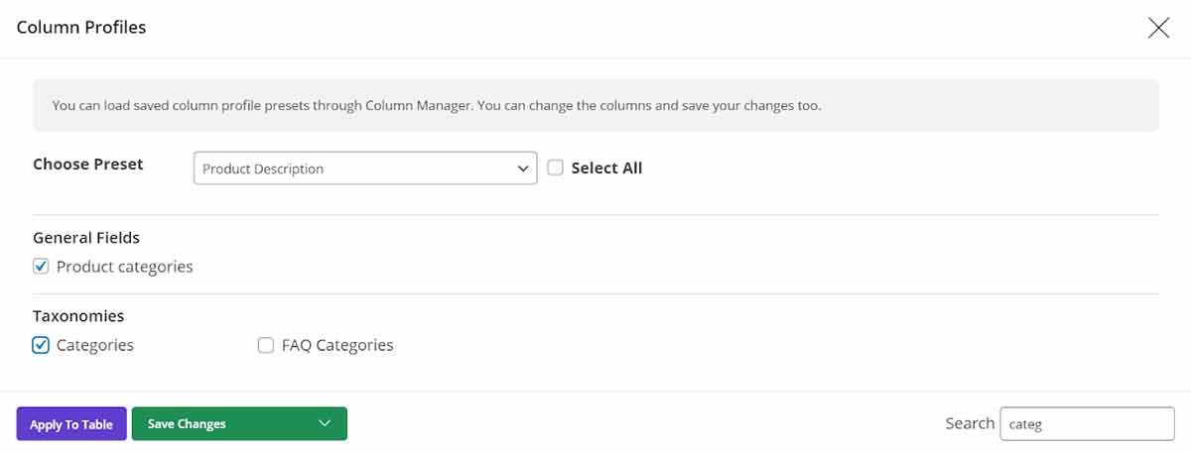1191x453 pixels.
Task: Open the Choose Preset combo box
Action: pyautogui.click(x=364, y=169)
